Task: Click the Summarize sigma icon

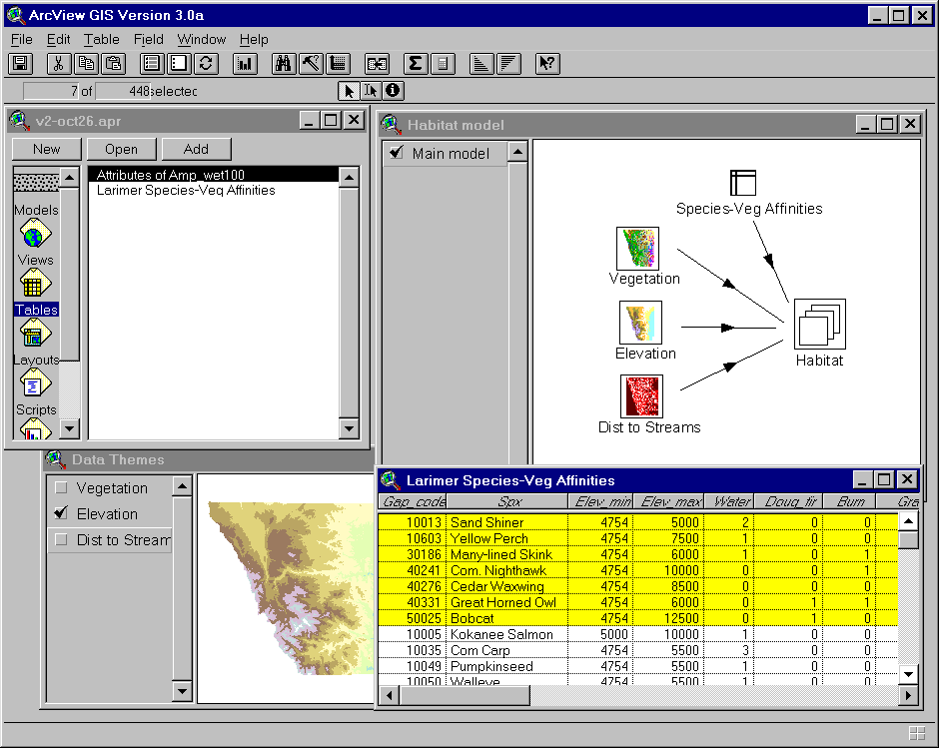Action: [416, 64]
